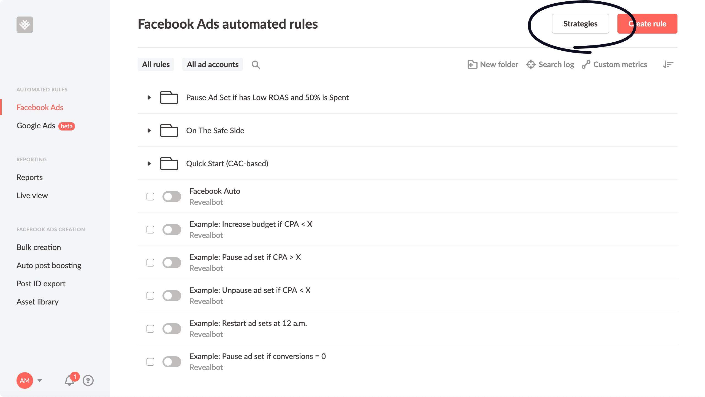Enable the Pause ad set if CPA > X toggle

coord(172,263)
